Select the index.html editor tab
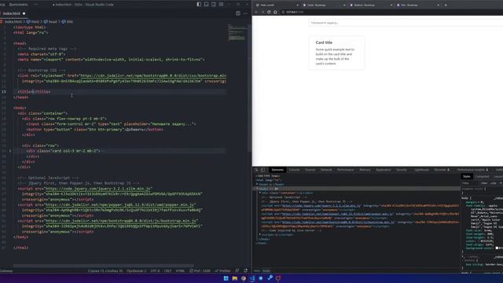The height and width of the screenshot is (283, 503). click(x=13, y=13)
